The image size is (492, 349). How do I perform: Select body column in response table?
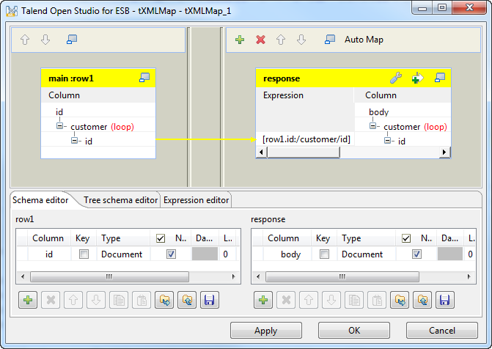[379, 111]
